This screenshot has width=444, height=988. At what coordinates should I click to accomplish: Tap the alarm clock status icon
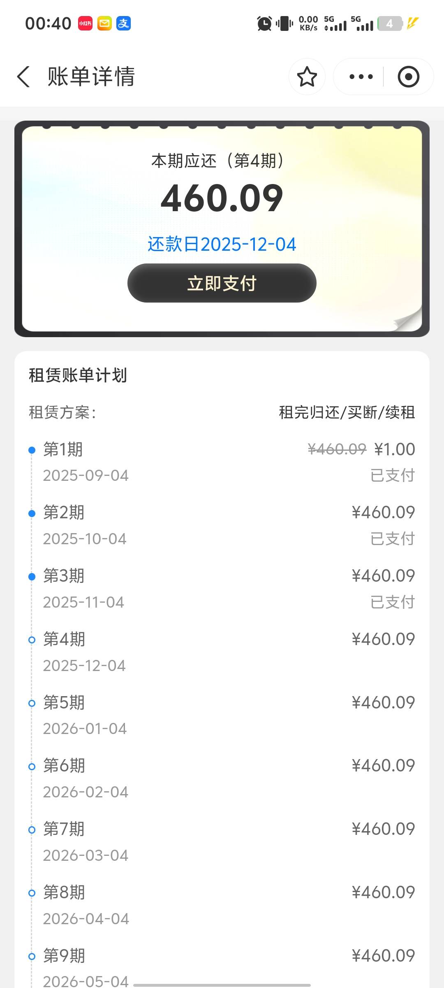264,23
